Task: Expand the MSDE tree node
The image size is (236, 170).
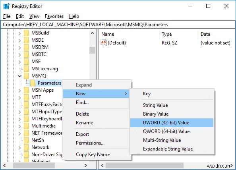Action: click(20, 41)
